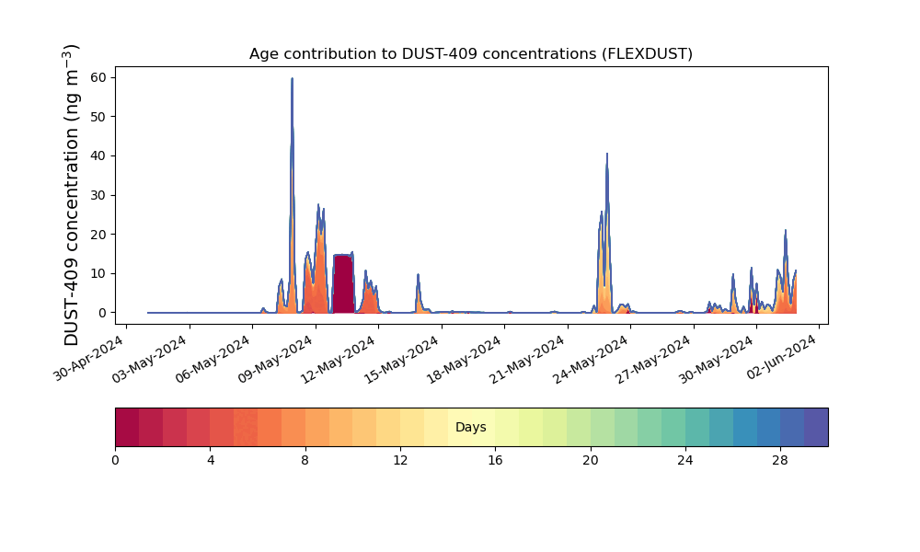The width and height of the screenshot is (920, 552).
Task: Click y-axis tick label '30'
Action: [x=98, y=195]
